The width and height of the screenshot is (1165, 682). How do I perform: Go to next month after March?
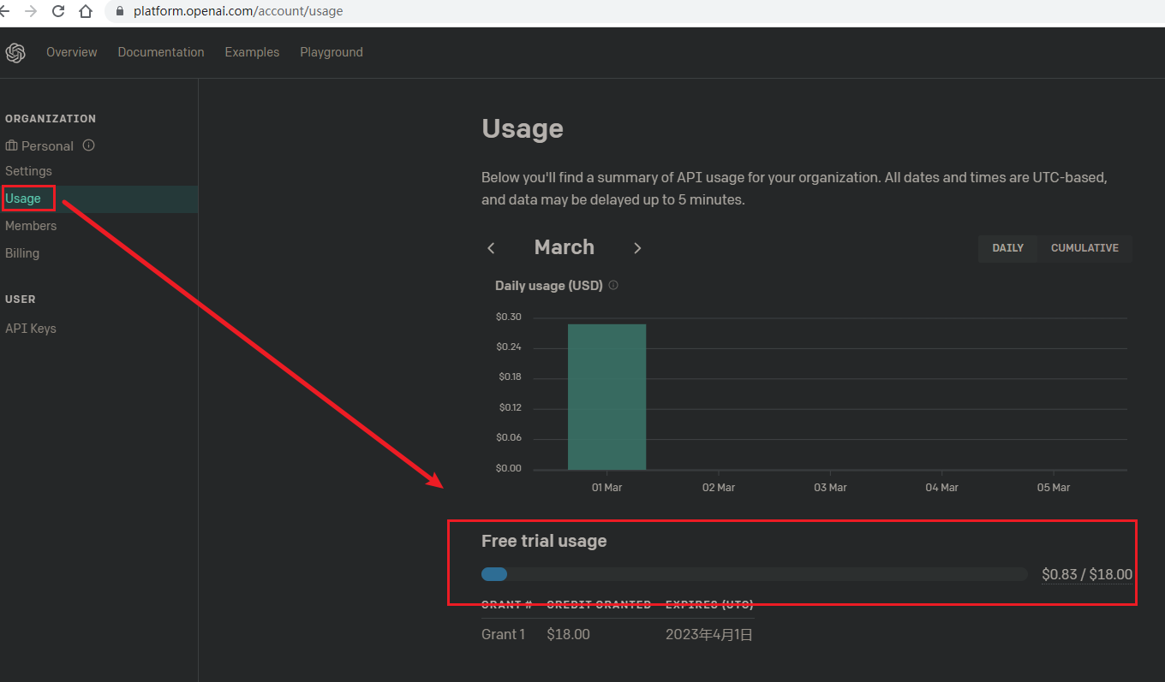[637, 248]
